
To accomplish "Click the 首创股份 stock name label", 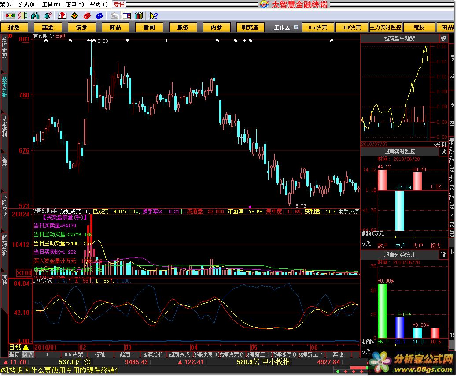I will [x=44, y=36].
